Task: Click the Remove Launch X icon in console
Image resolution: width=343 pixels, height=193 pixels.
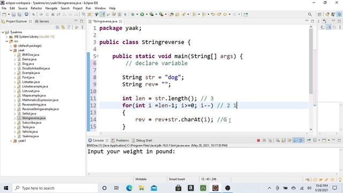Action: 264,140
